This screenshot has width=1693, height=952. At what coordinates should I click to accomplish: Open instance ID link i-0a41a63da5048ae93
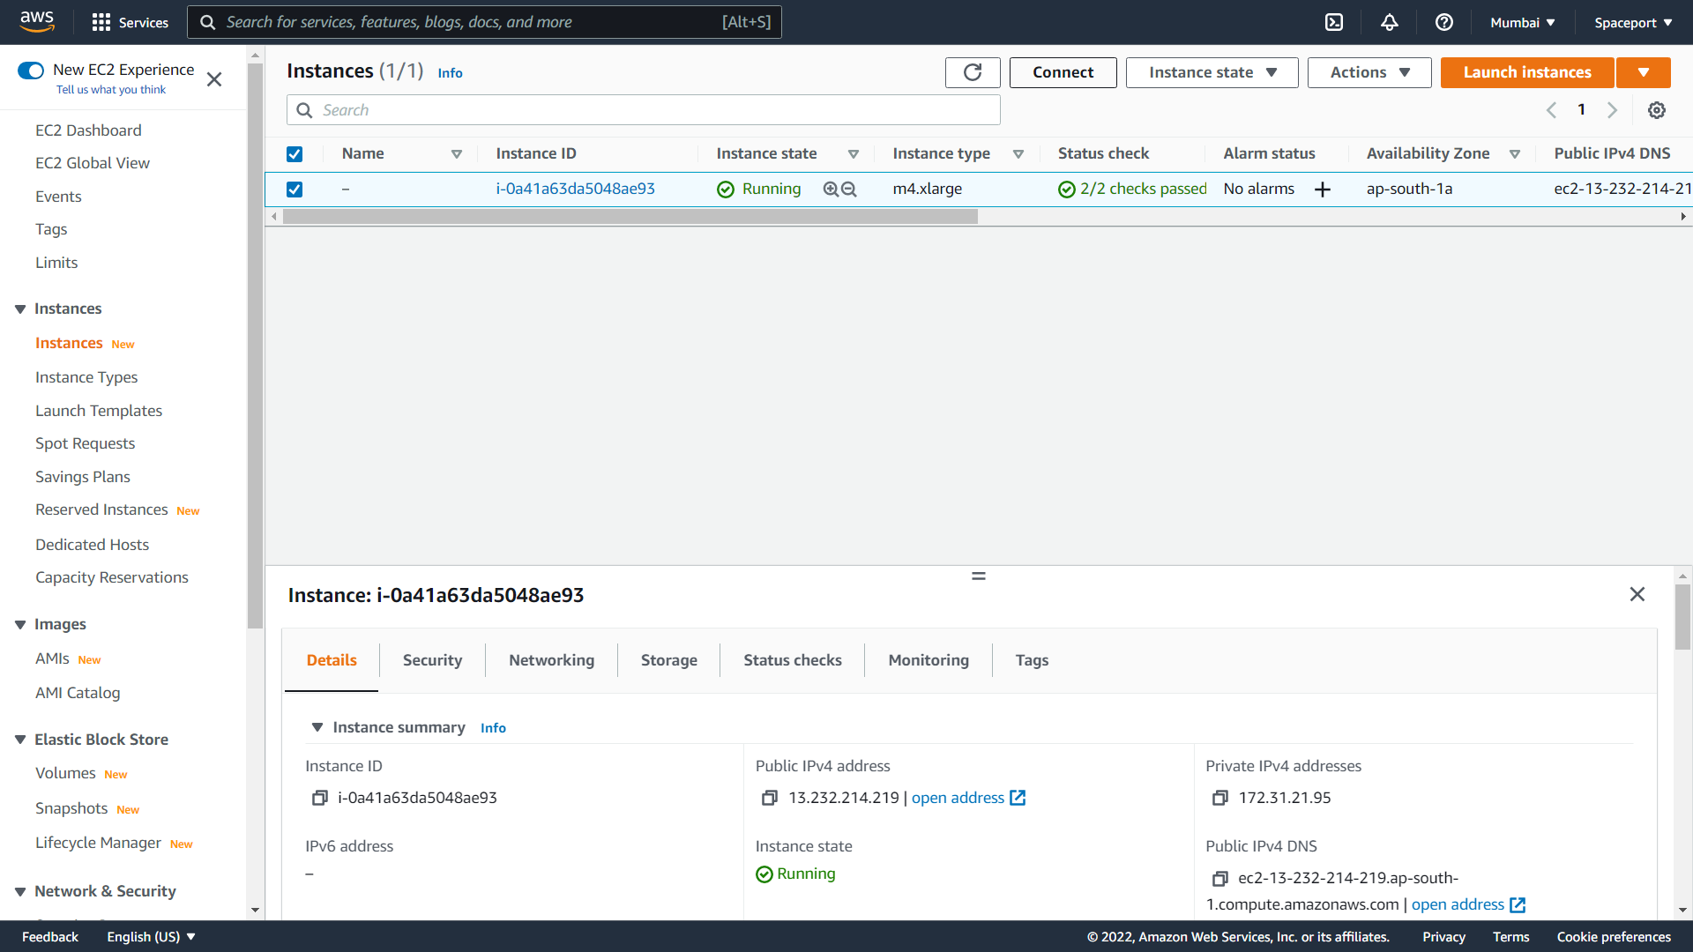pos(575,189)
